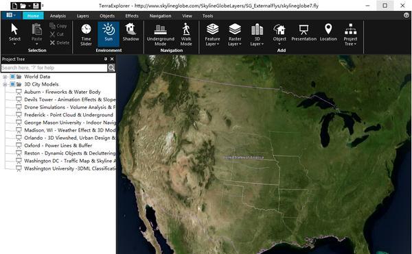Switch to Walk Mode
Screen dimensions: 412x254
(x=186, y=34)
